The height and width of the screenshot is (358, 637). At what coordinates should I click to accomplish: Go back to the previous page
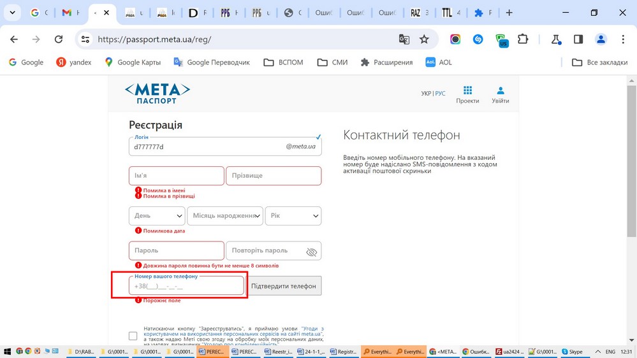pos(14,39)
